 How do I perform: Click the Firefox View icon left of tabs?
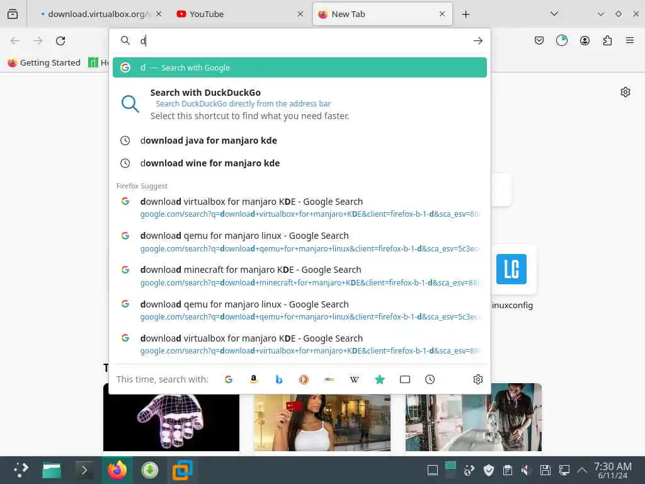13,14
